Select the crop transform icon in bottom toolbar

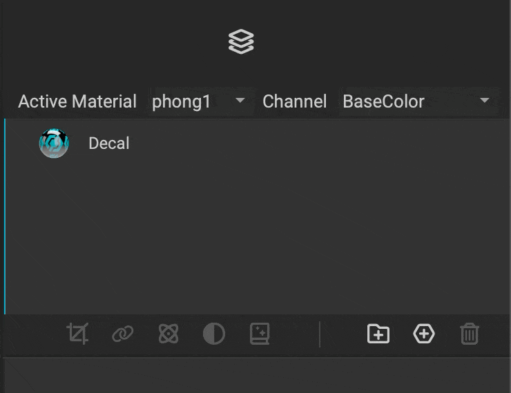[77, 334]
